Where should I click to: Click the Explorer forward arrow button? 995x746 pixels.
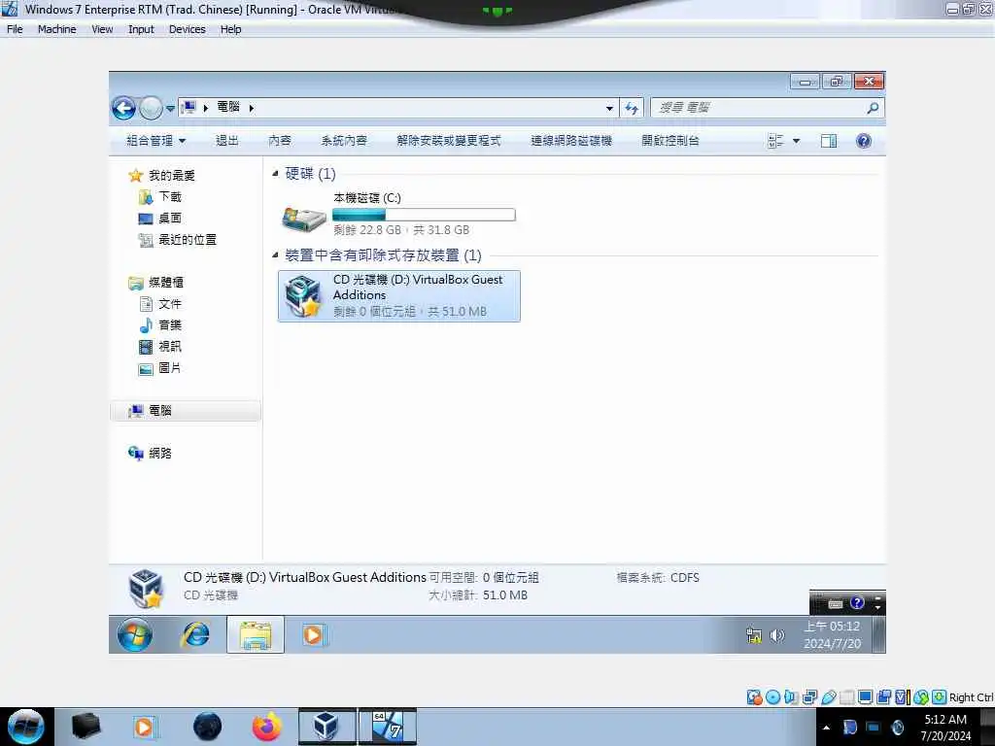tap(151, 109)
